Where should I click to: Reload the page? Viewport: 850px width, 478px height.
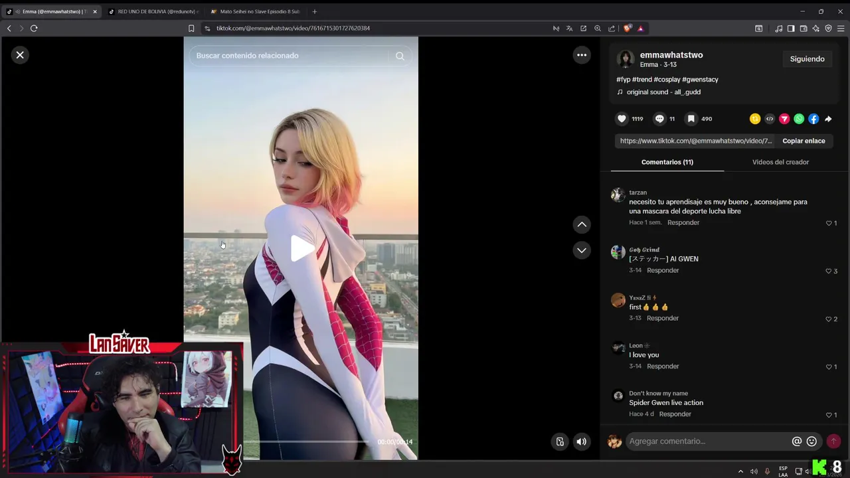[34, 29]
